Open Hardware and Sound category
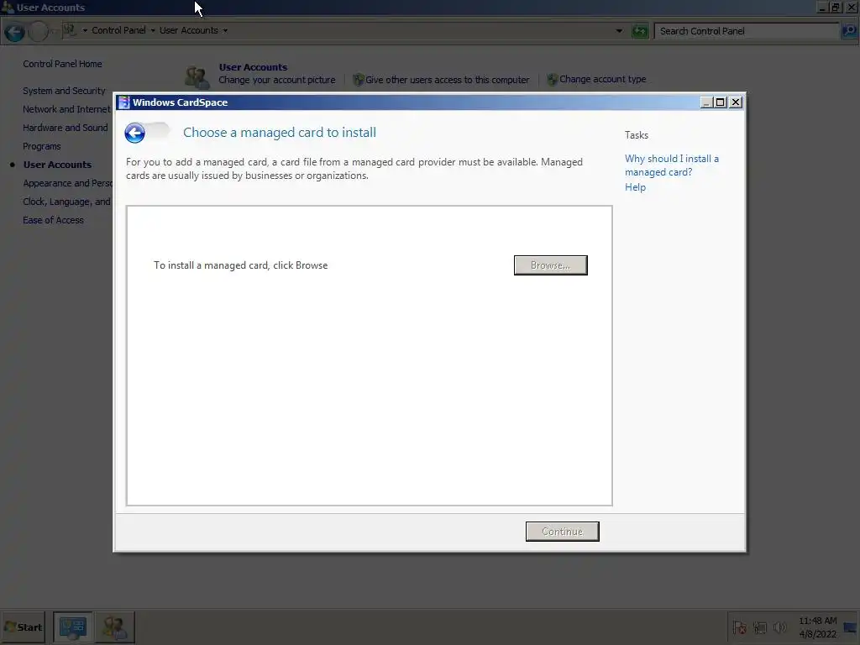 66,128
